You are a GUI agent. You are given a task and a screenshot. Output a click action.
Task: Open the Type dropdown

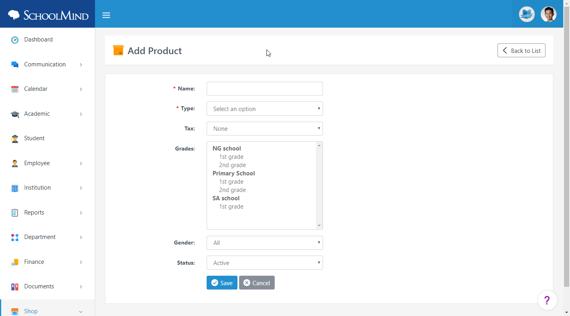264,109
